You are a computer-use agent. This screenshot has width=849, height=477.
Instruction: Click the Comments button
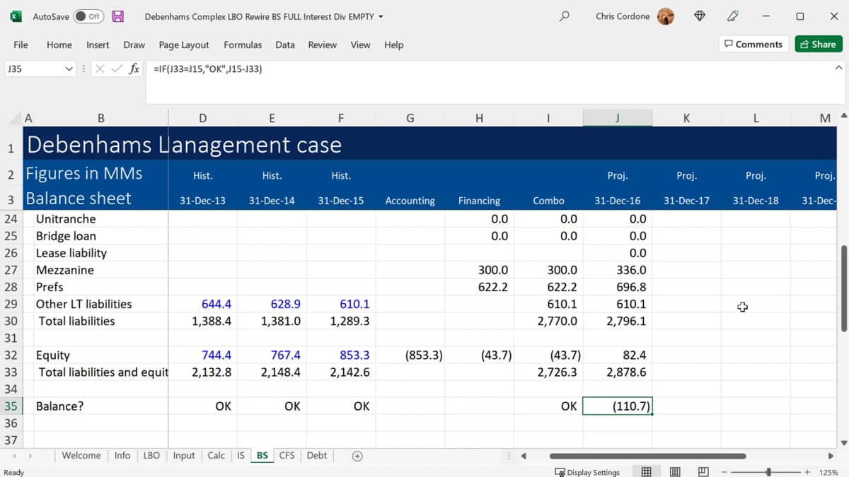753,44
